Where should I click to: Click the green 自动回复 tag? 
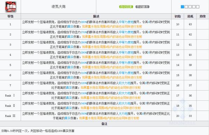126,7
